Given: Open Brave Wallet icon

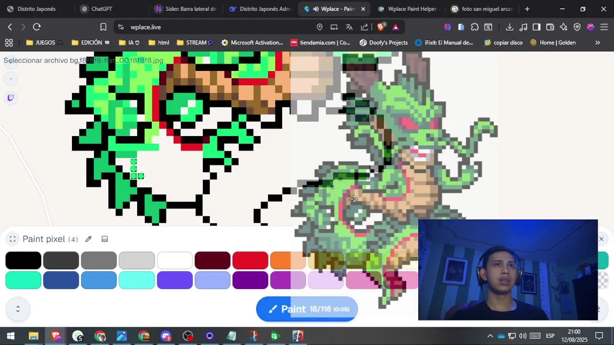Looking at the screenshot, I should click(x=550, y=27).
